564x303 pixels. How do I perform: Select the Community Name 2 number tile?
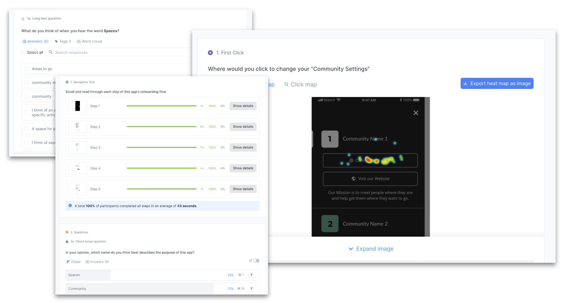[x=330, y=224]
